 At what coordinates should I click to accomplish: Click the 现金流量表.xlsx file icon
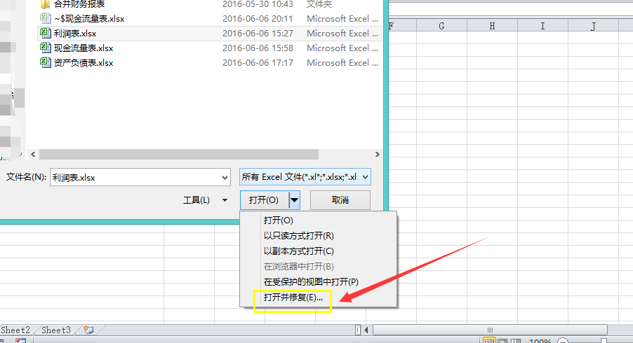click(46, 48)
